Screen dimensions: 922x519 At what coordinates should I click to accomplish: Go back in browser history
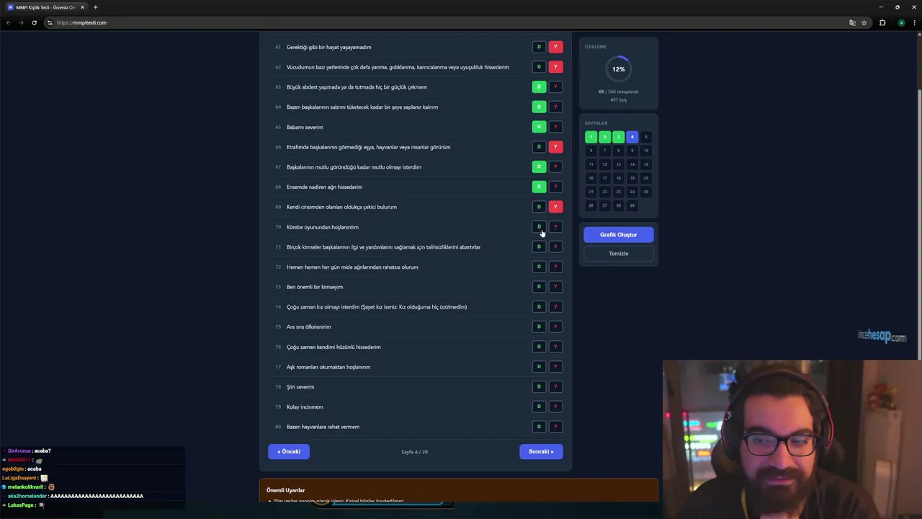[x=8, y=22]
